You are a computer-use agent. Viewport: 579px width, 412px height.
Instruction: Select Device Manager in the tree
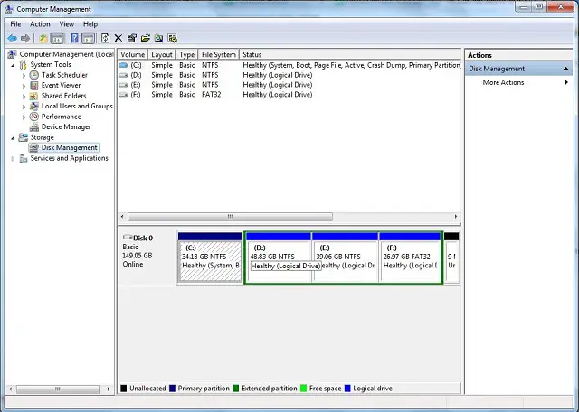[66, 126]
